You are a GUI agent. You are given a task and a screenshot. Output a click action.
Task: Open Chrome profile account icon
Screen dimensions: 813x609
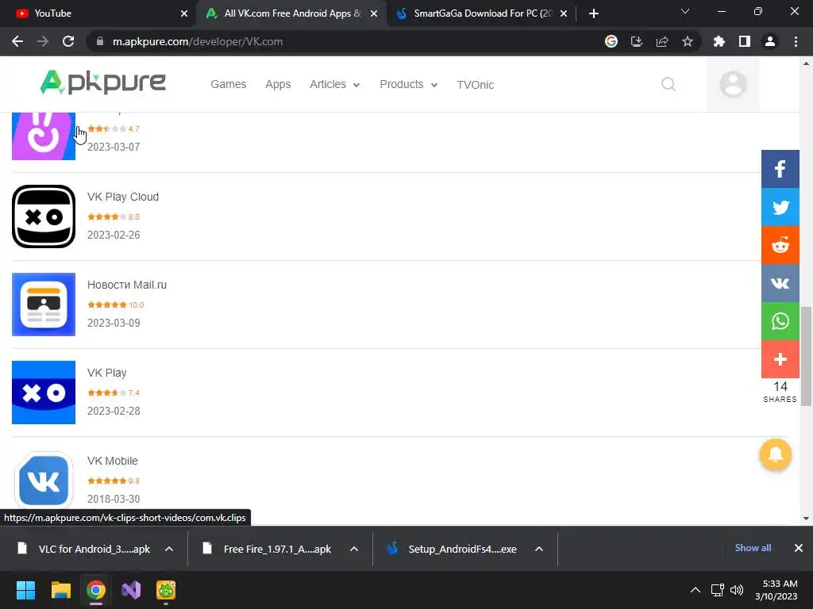[x=770, y=41]
